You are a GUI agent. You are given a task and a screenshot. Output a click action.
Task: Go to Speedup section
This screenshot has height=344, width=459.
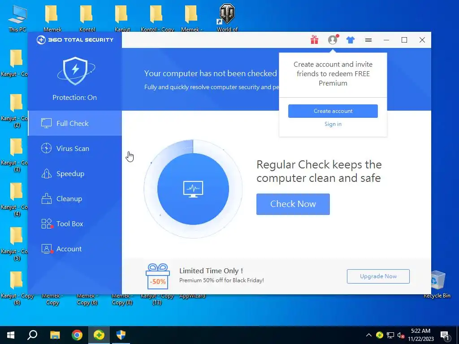[x=75, y=173]
